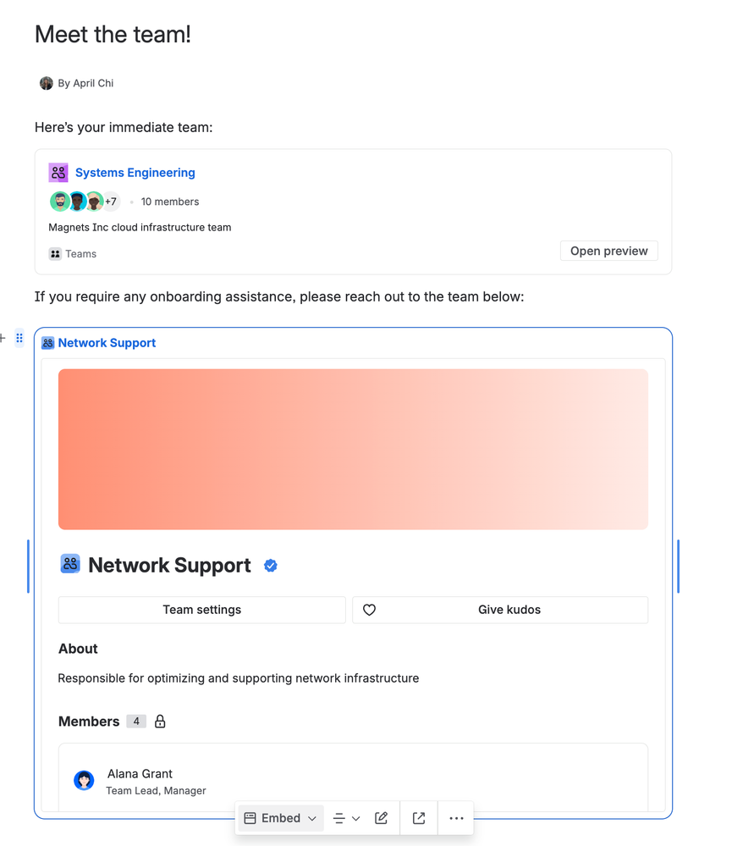Image resolution: width=743 pixels, height=846 pixels.
Task: Click the Open preview button
Action: (608, 251)
